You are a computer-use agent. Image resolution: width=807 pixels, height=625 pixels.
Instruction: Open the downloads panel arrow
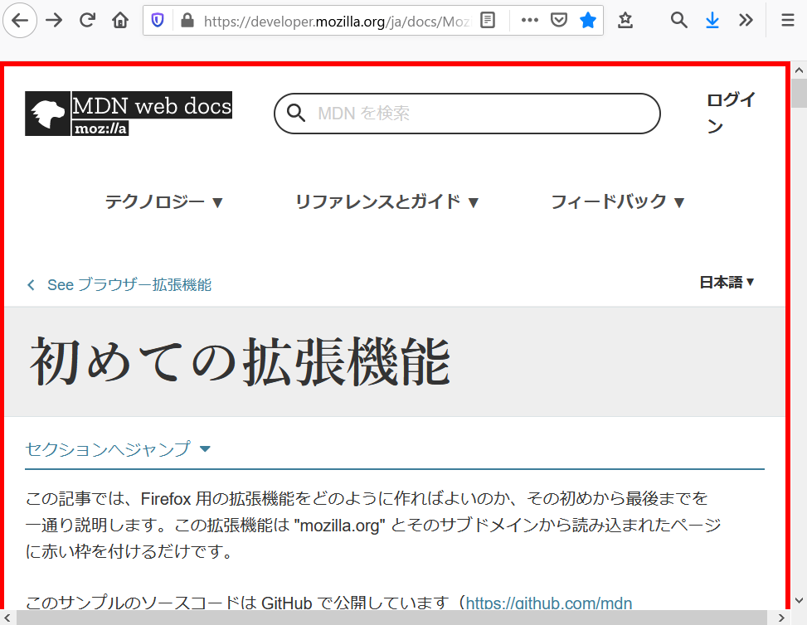712,21
